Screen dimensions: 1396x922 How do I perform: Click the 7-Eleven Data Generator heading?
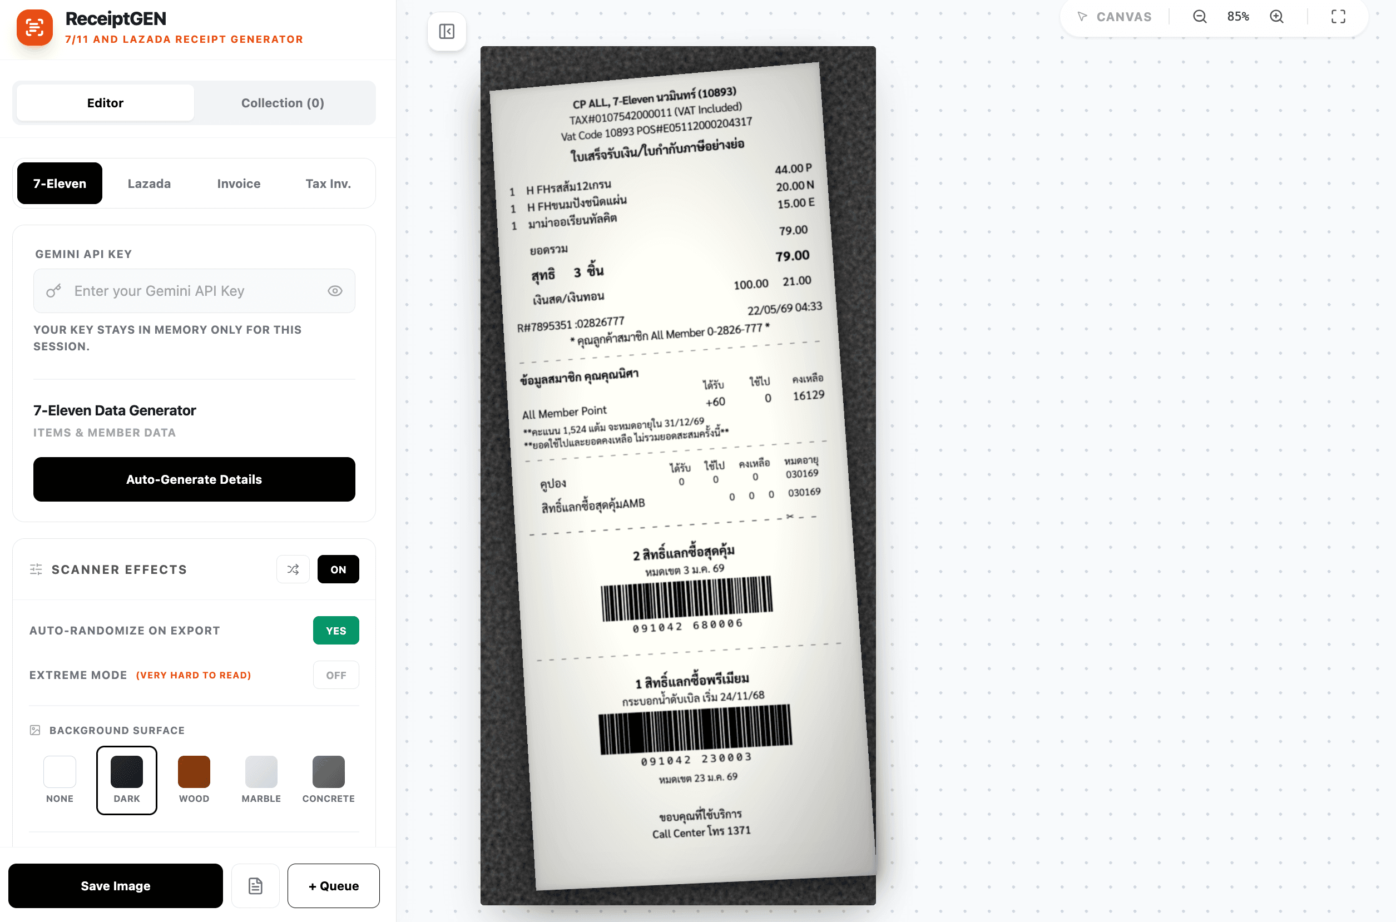(x=115, y=410)
